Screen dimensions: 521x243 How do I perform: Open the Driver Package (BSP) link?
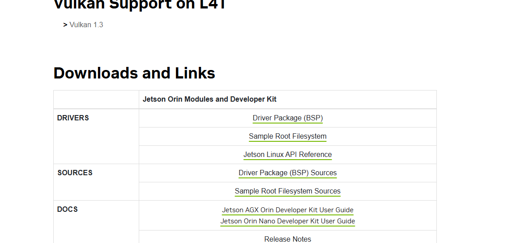(x=287, y=118)
